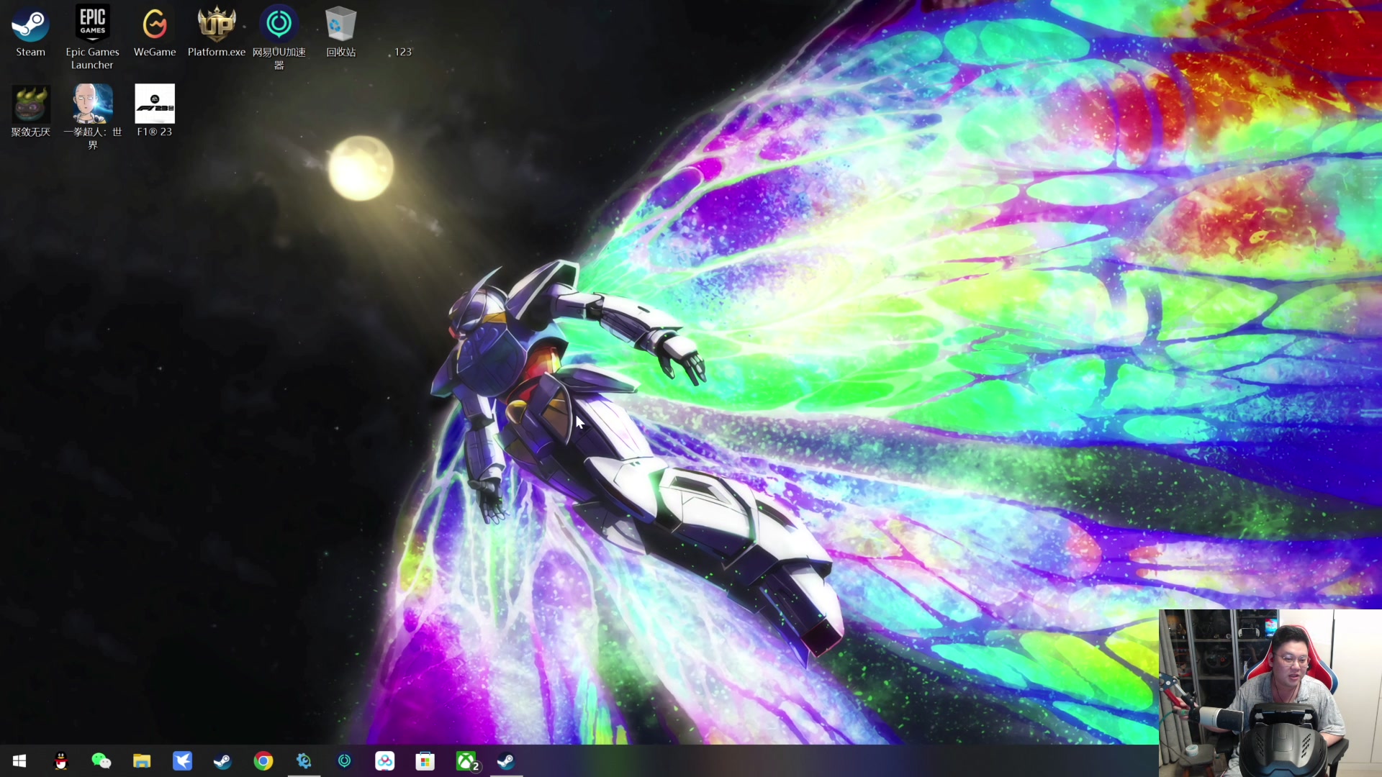Select the 一拳超人：世界 game shortcut

(92, 117)
